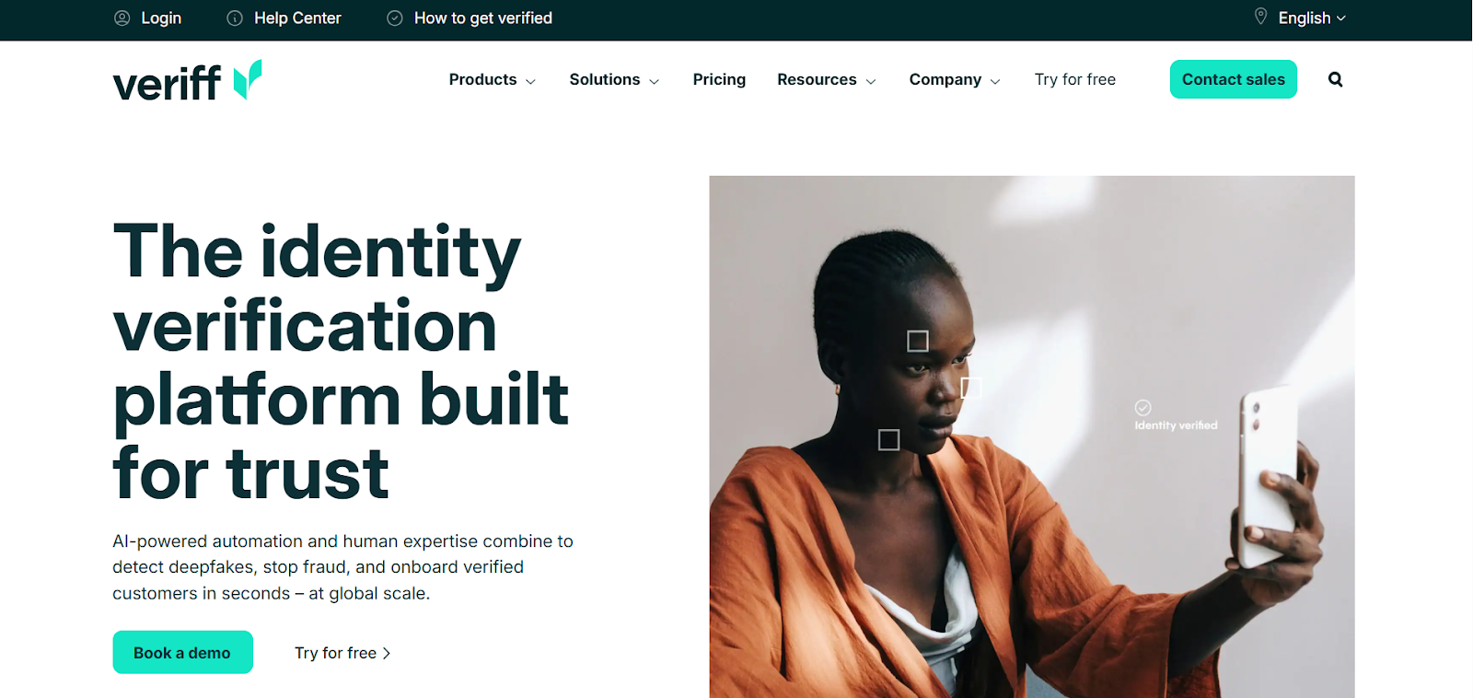Click the Identity verified checkmark on photo
This screenshot has height=698, width=1473.
1143,407
